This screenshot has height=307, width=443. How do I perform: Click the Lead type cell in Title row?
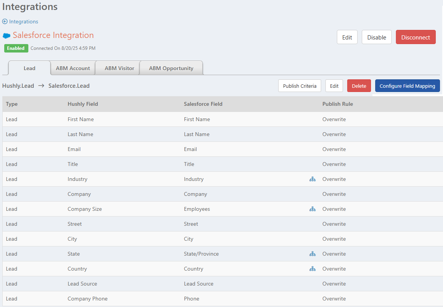tap(11, 164)
